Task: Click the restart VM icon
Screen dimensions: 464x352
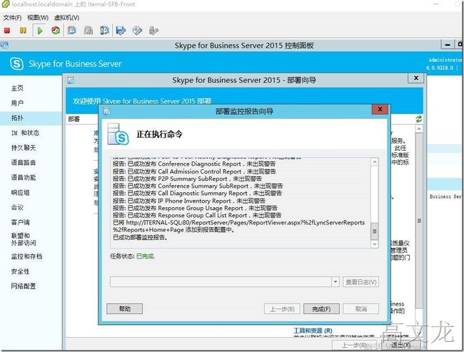Action: click(56, 30)
